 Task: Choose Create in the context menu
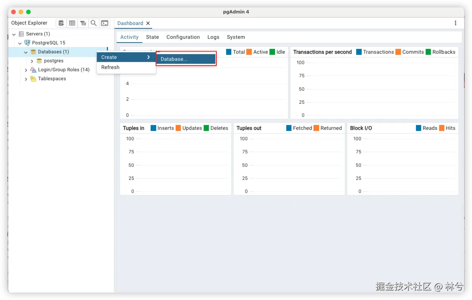tap(126, 57)
